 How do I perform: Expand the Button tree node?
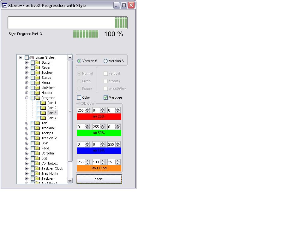[x=27, y=62]
